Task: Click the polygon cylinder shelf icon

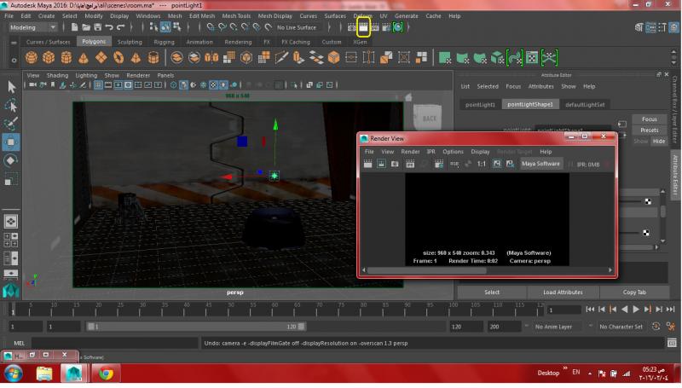Action: coord(66,58)
